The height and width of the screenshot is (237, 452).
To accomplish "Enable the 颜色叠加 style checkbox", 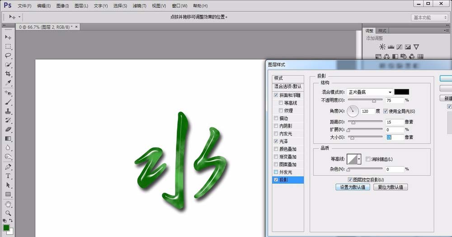I will pos(276,149).
